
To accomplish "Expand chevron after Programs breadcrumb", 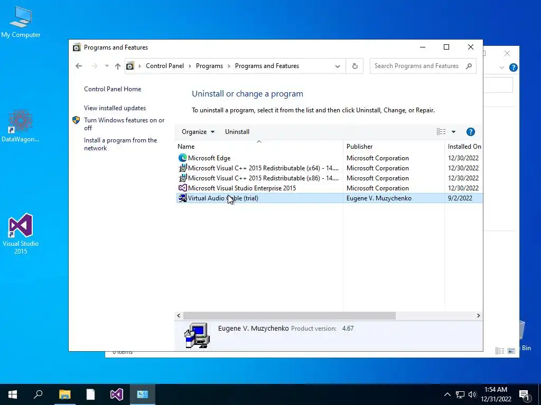I will tap(229, 66).
